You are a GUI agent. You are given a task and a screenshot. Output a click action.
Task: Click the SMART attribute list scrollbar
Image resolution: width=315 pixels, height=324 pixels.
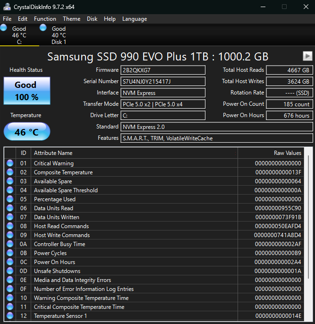click(308, 217)
